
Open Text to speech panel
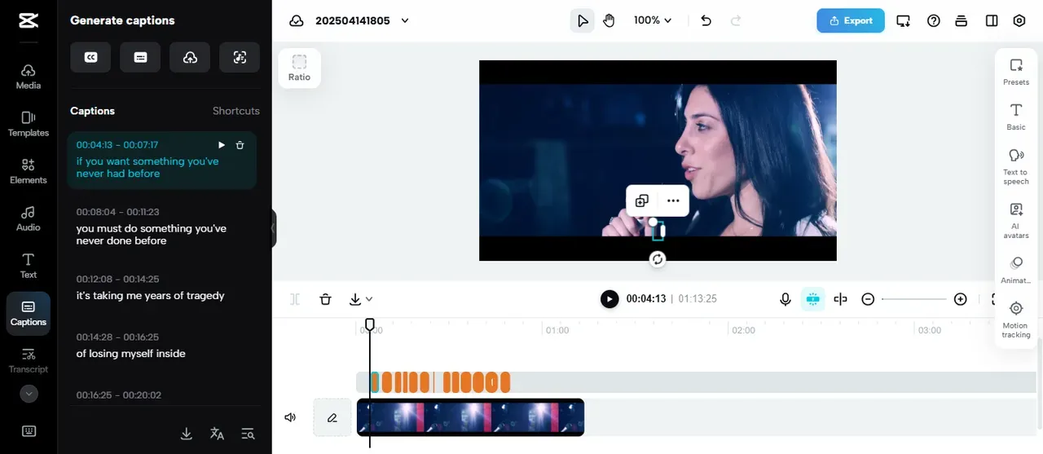pyautogui.click(x=1016, y=166)
